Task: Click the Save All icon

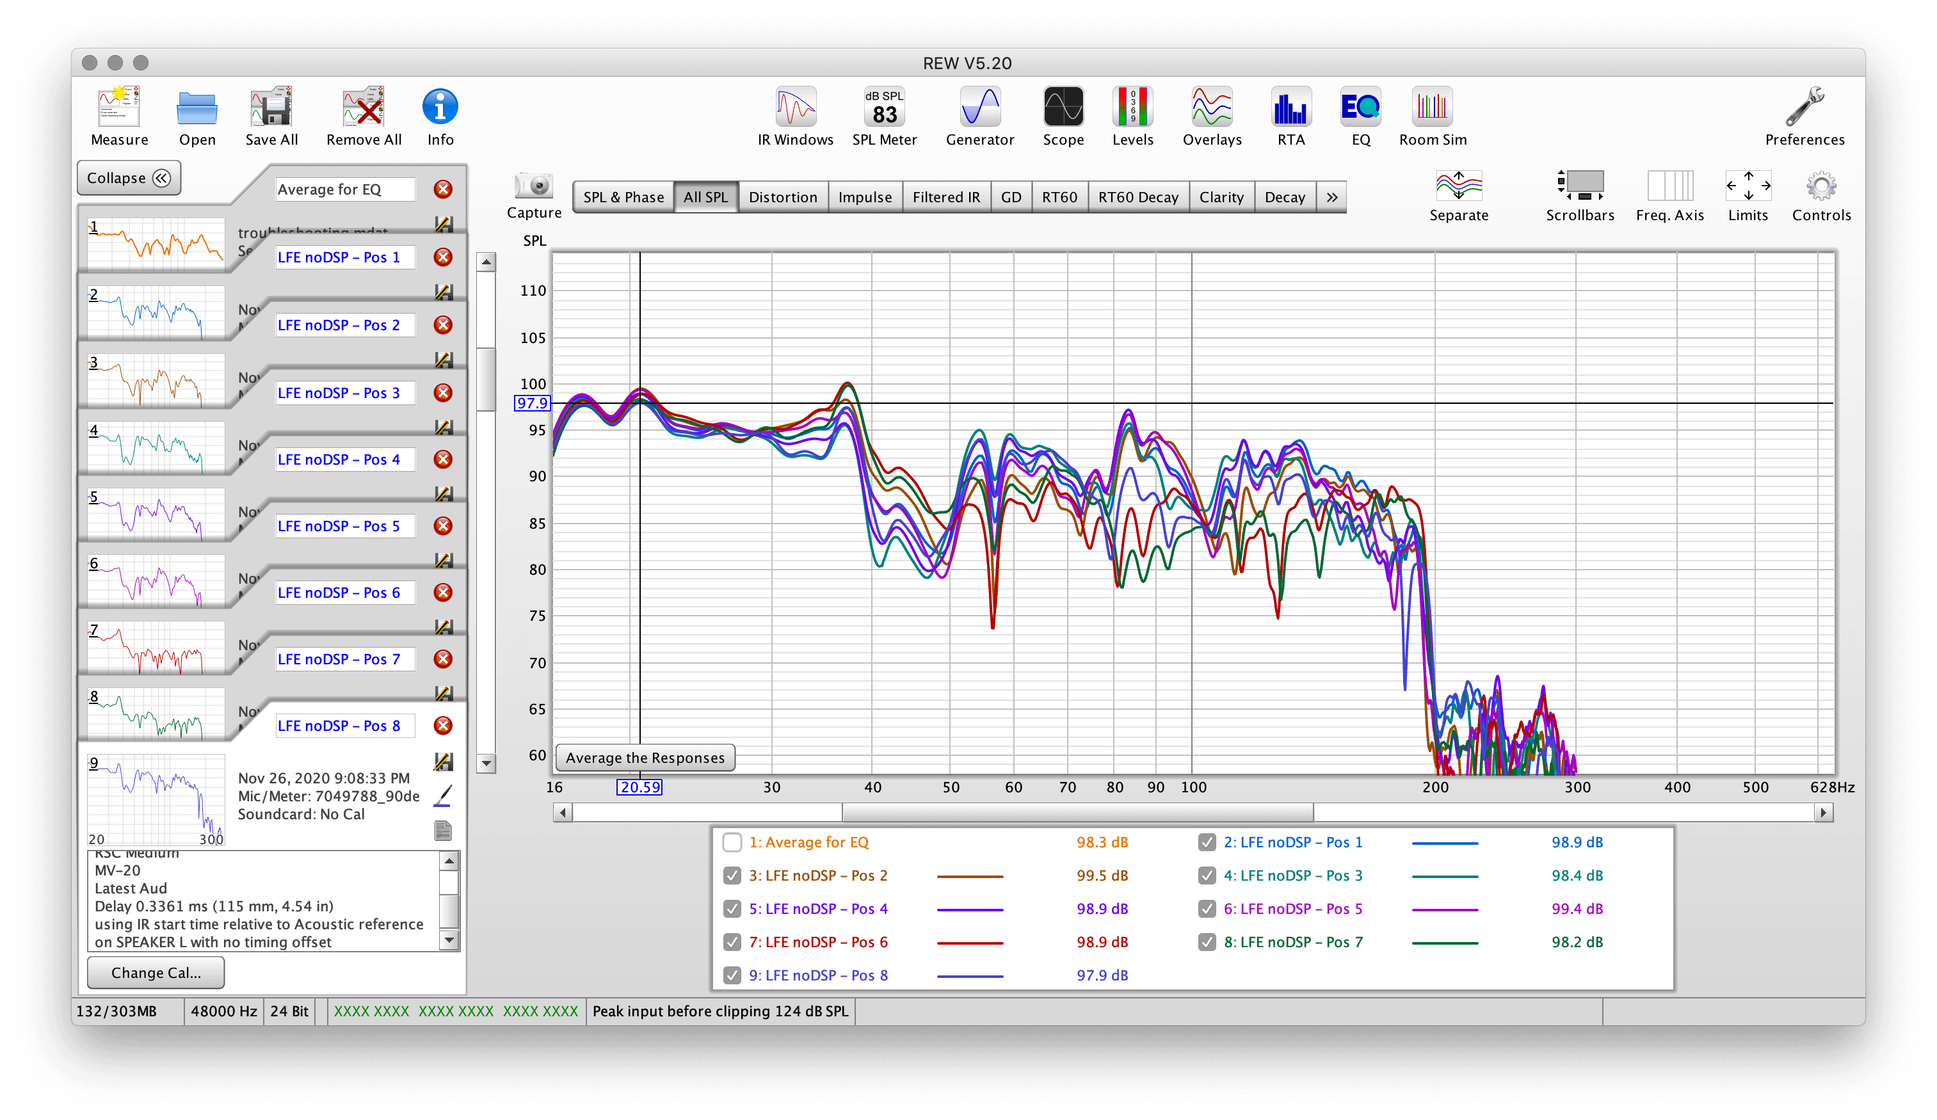Action: tap(271, 107)
